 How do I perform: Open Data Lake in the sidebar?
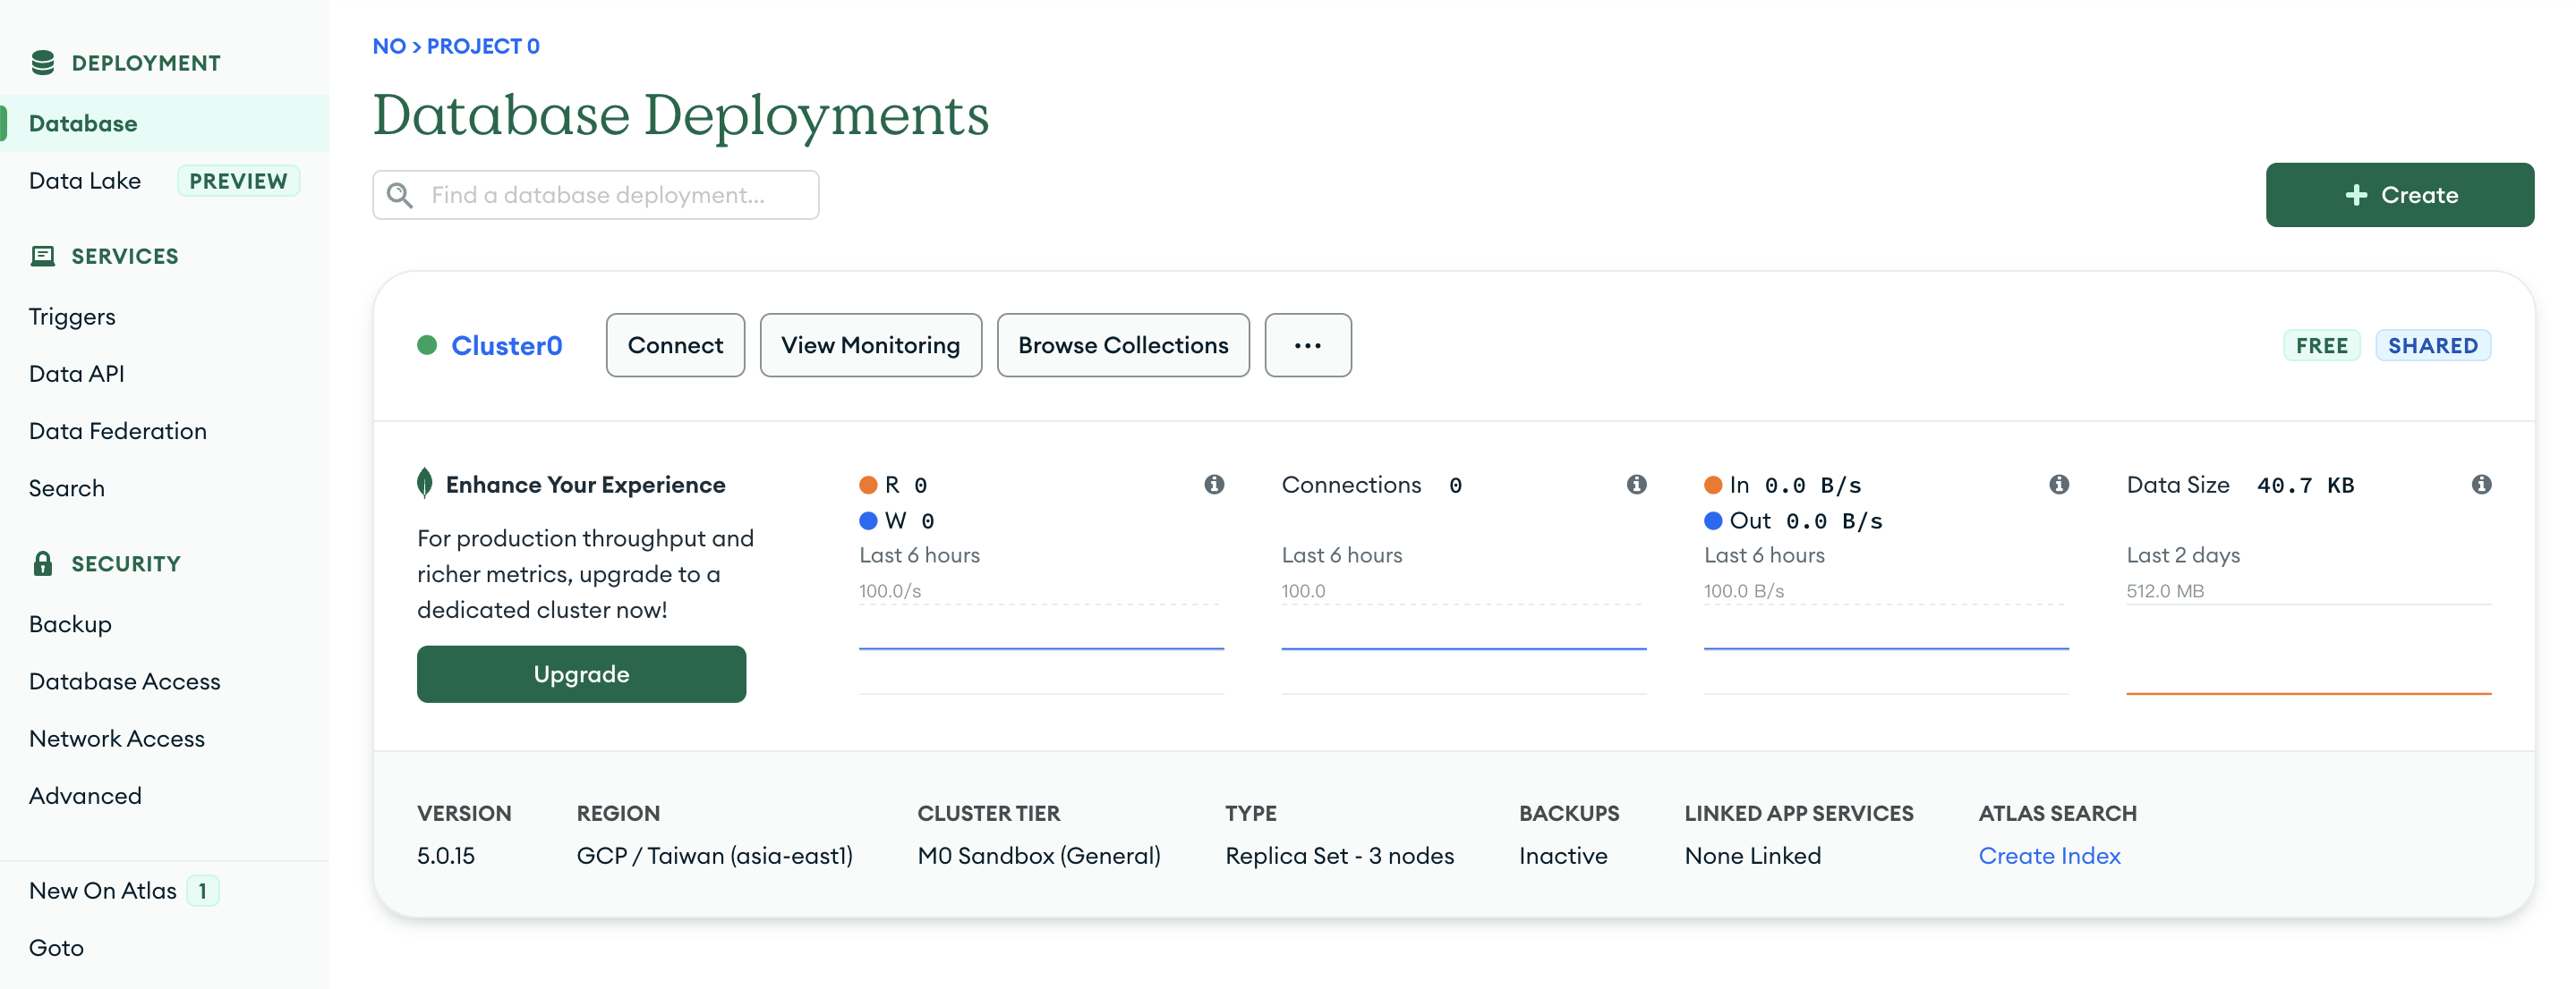(x=85, y=181)
